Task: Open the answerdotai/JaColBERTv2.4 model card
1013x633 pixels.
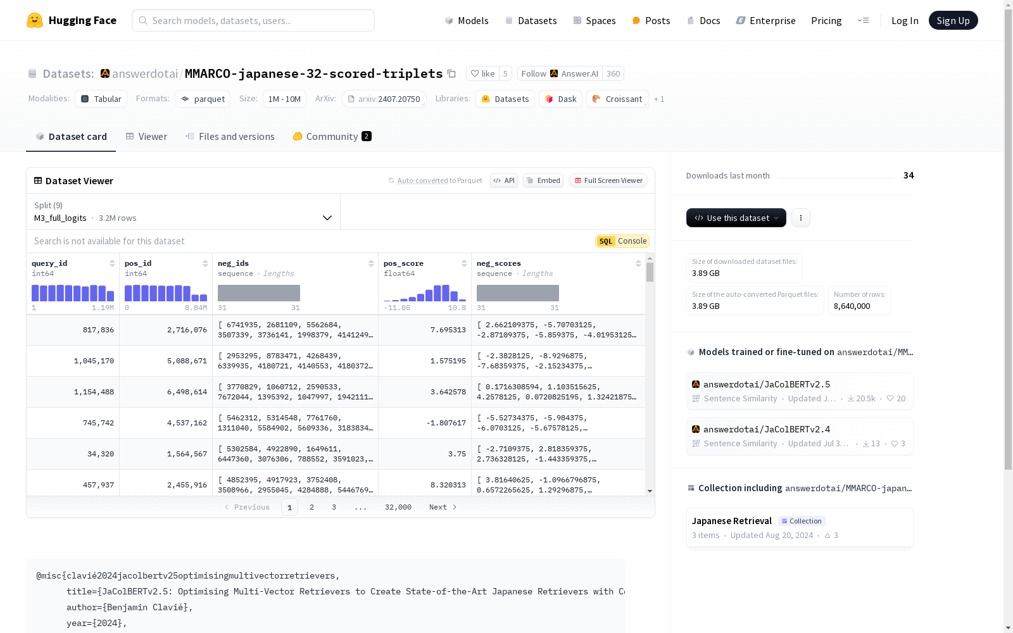Action: pos(800,436)
